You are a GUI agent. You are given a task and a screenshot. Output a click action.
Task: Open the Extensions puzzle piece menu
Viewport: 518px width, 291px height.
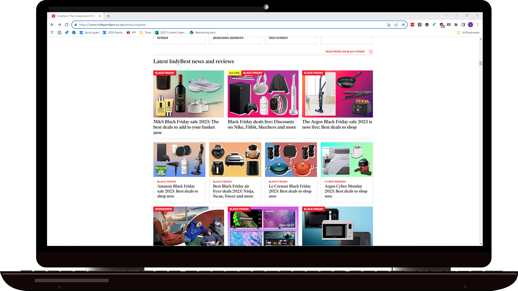coord(456,25)
